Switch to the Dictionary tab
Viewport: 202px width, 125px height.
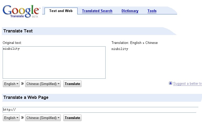(x=130, y=11)
